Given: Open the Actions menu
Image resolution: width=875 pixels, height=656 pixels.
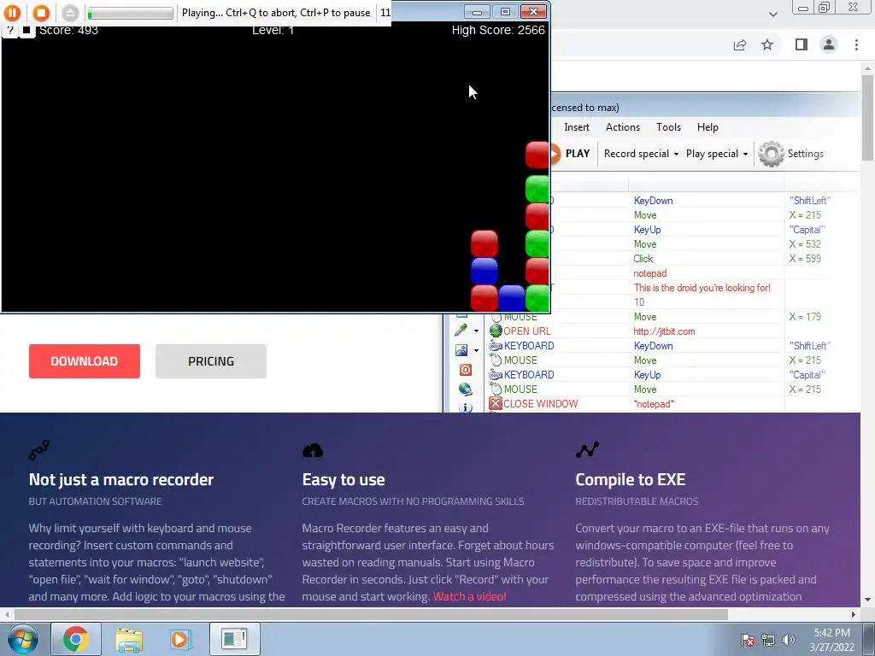Looking at the screenshot, I should [x=623, y=127].
